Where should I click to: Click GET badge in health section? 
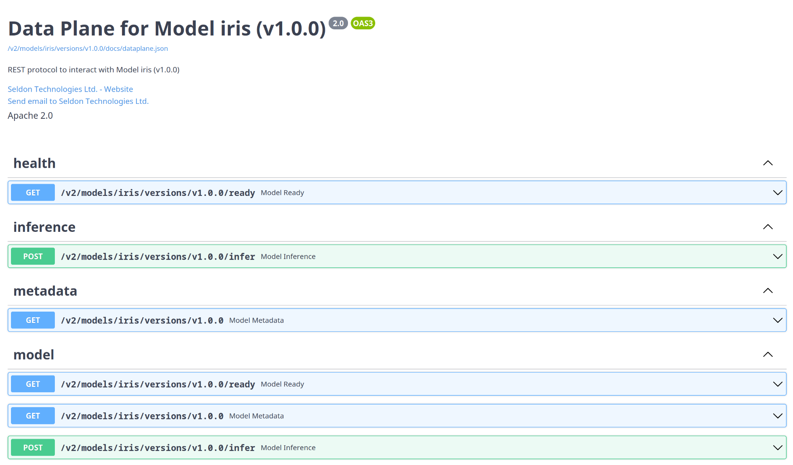coord(33,193)
